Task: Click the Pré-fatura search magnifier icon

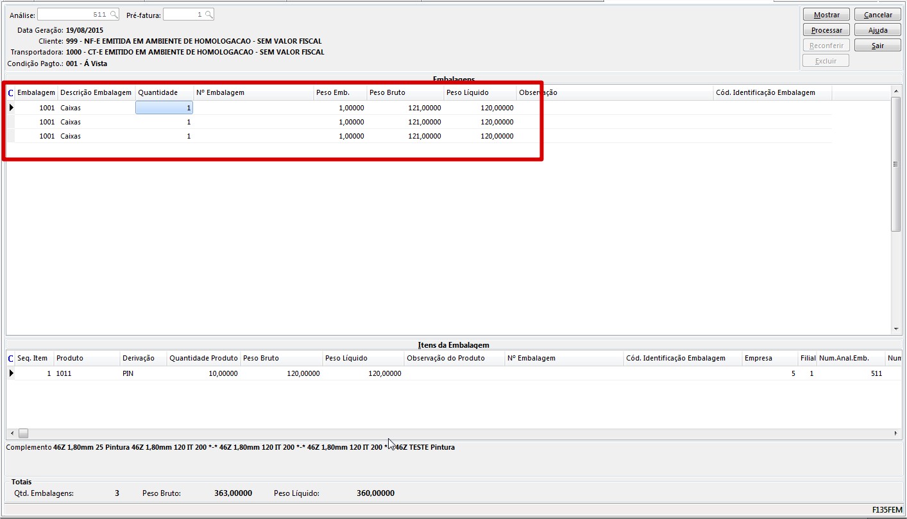Action: pos(208,15)
